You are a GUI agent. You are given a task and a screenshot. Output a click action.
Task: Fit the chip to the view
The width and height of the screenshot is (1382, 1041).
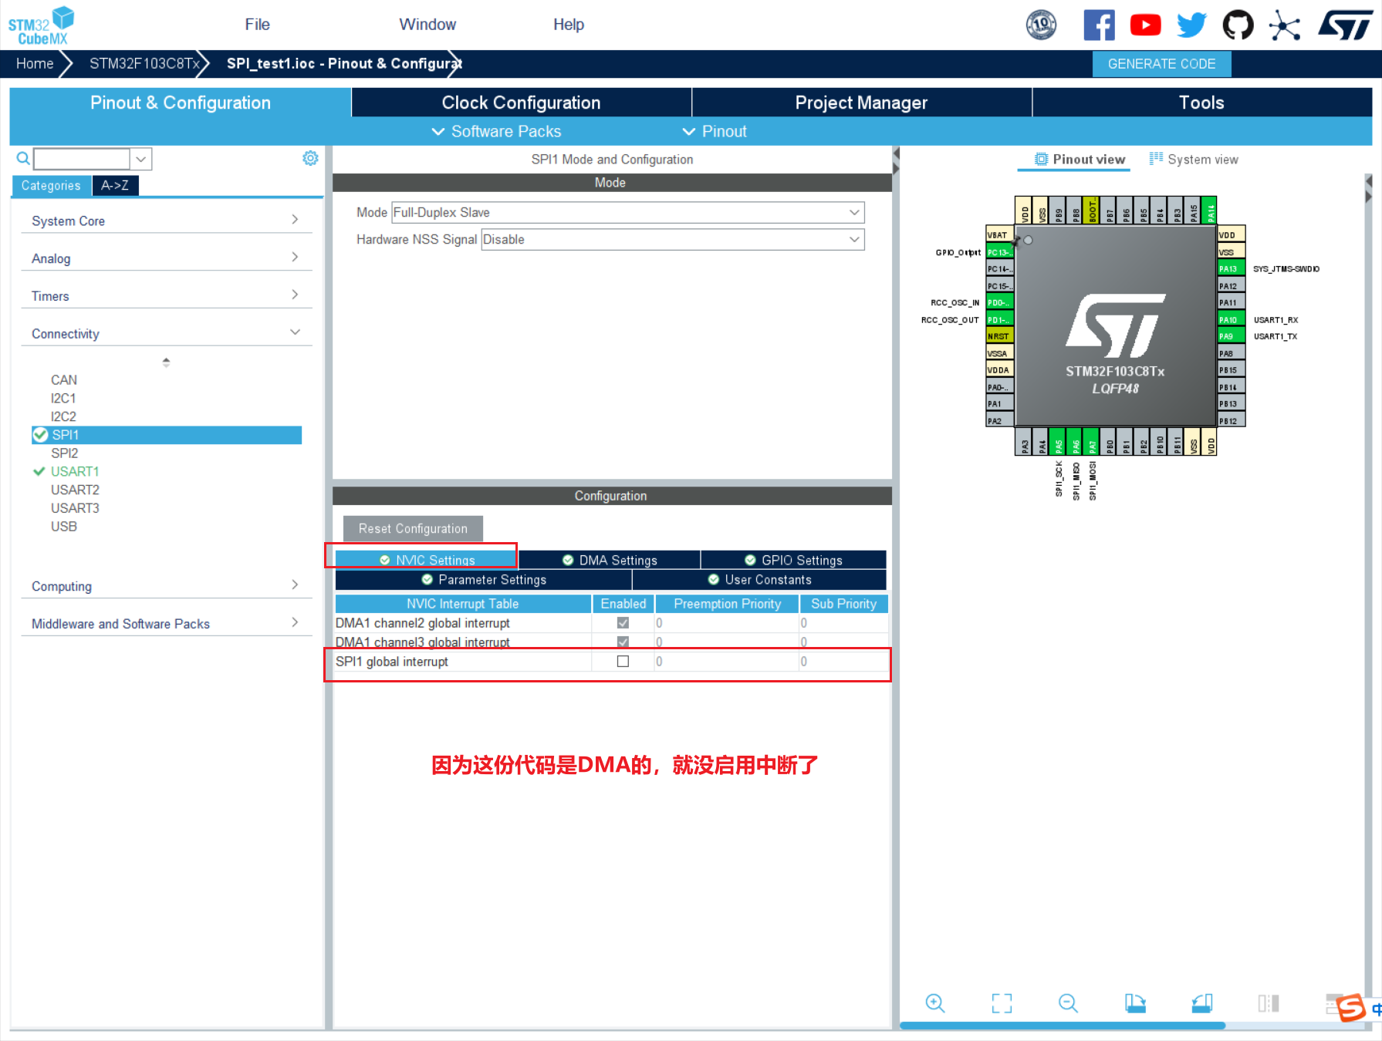click(1002, 1002)
